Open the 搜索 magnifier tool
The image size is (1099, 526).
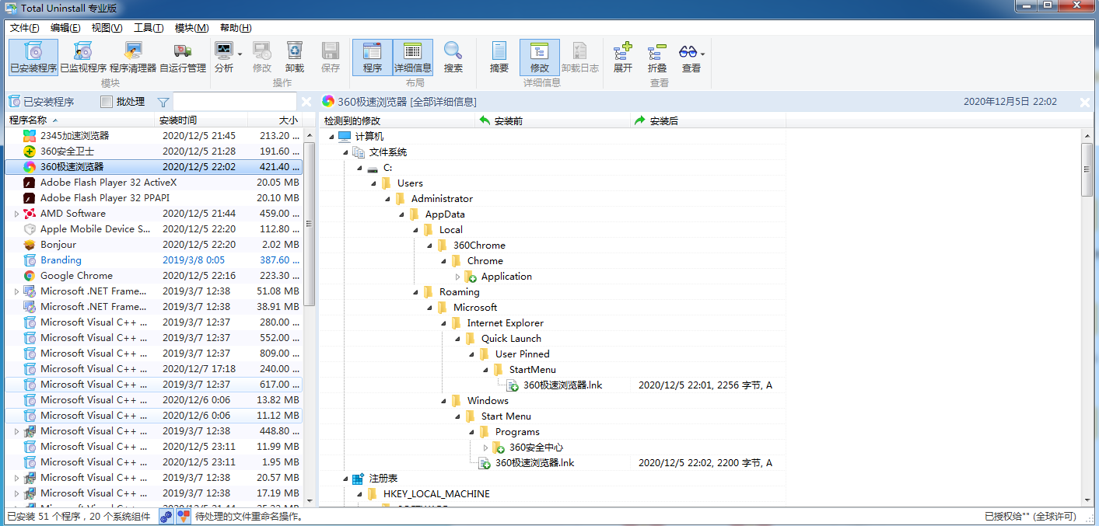tap(453, 57)
